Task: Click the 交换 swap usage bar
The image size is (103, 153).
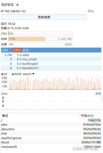Action: [x=40, y=44]
